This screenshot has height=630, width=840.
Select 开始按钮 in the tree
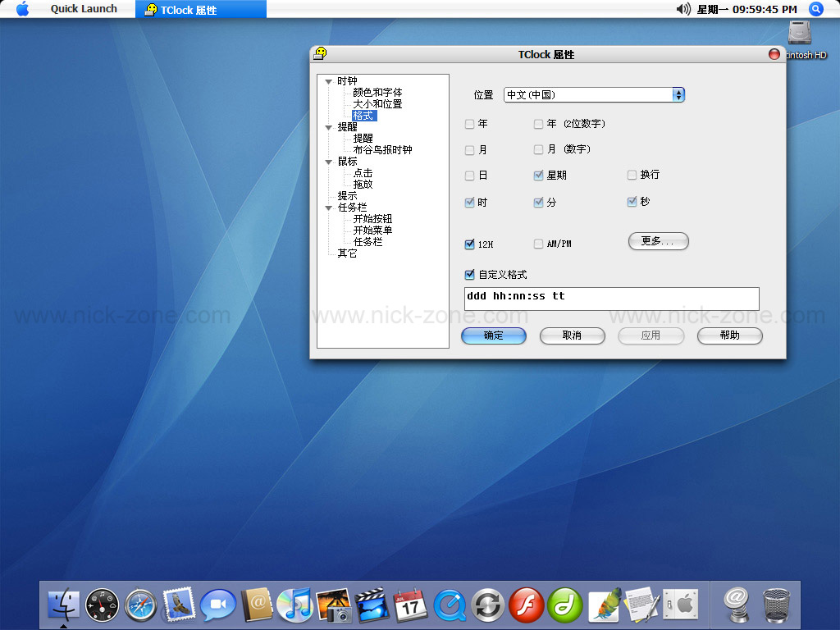372,219
